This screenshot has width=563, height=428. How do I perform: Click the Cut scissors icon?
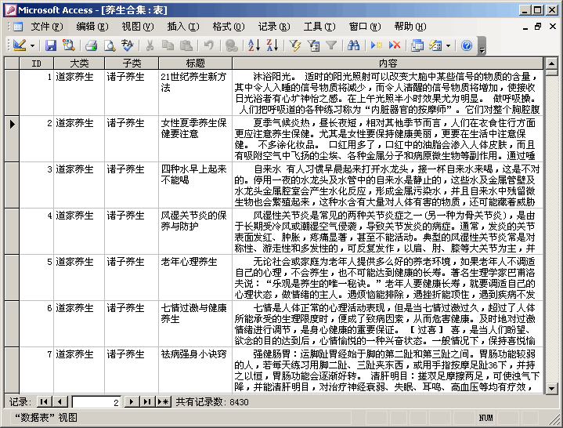pyautogui.click(x=150, y=45)
